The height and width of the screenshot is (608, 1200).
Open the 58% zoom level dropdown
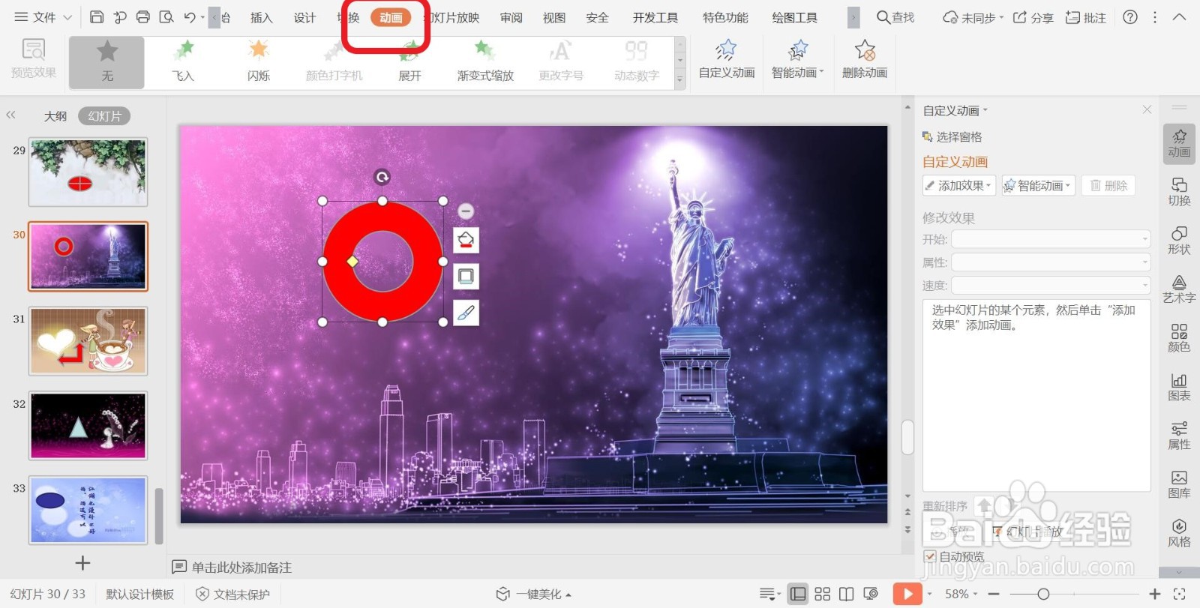pyautogui.click(x=961, y=594)
